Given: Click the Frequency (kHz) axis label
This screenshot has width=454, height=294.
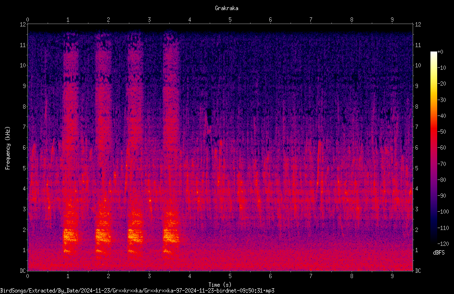Looking at the screenshot, I should [x=8, y=148].
